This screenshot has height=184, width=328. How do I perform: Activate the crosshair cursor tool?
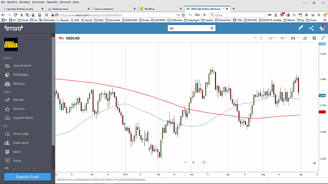pos(261,38)
